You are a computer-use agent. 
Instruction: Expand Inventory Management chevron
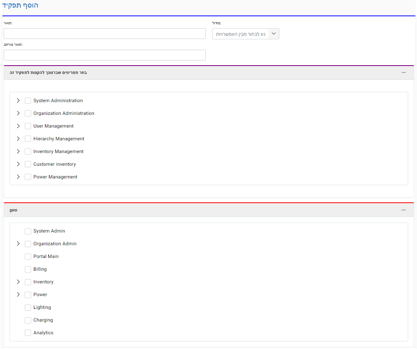pos(18,151)
